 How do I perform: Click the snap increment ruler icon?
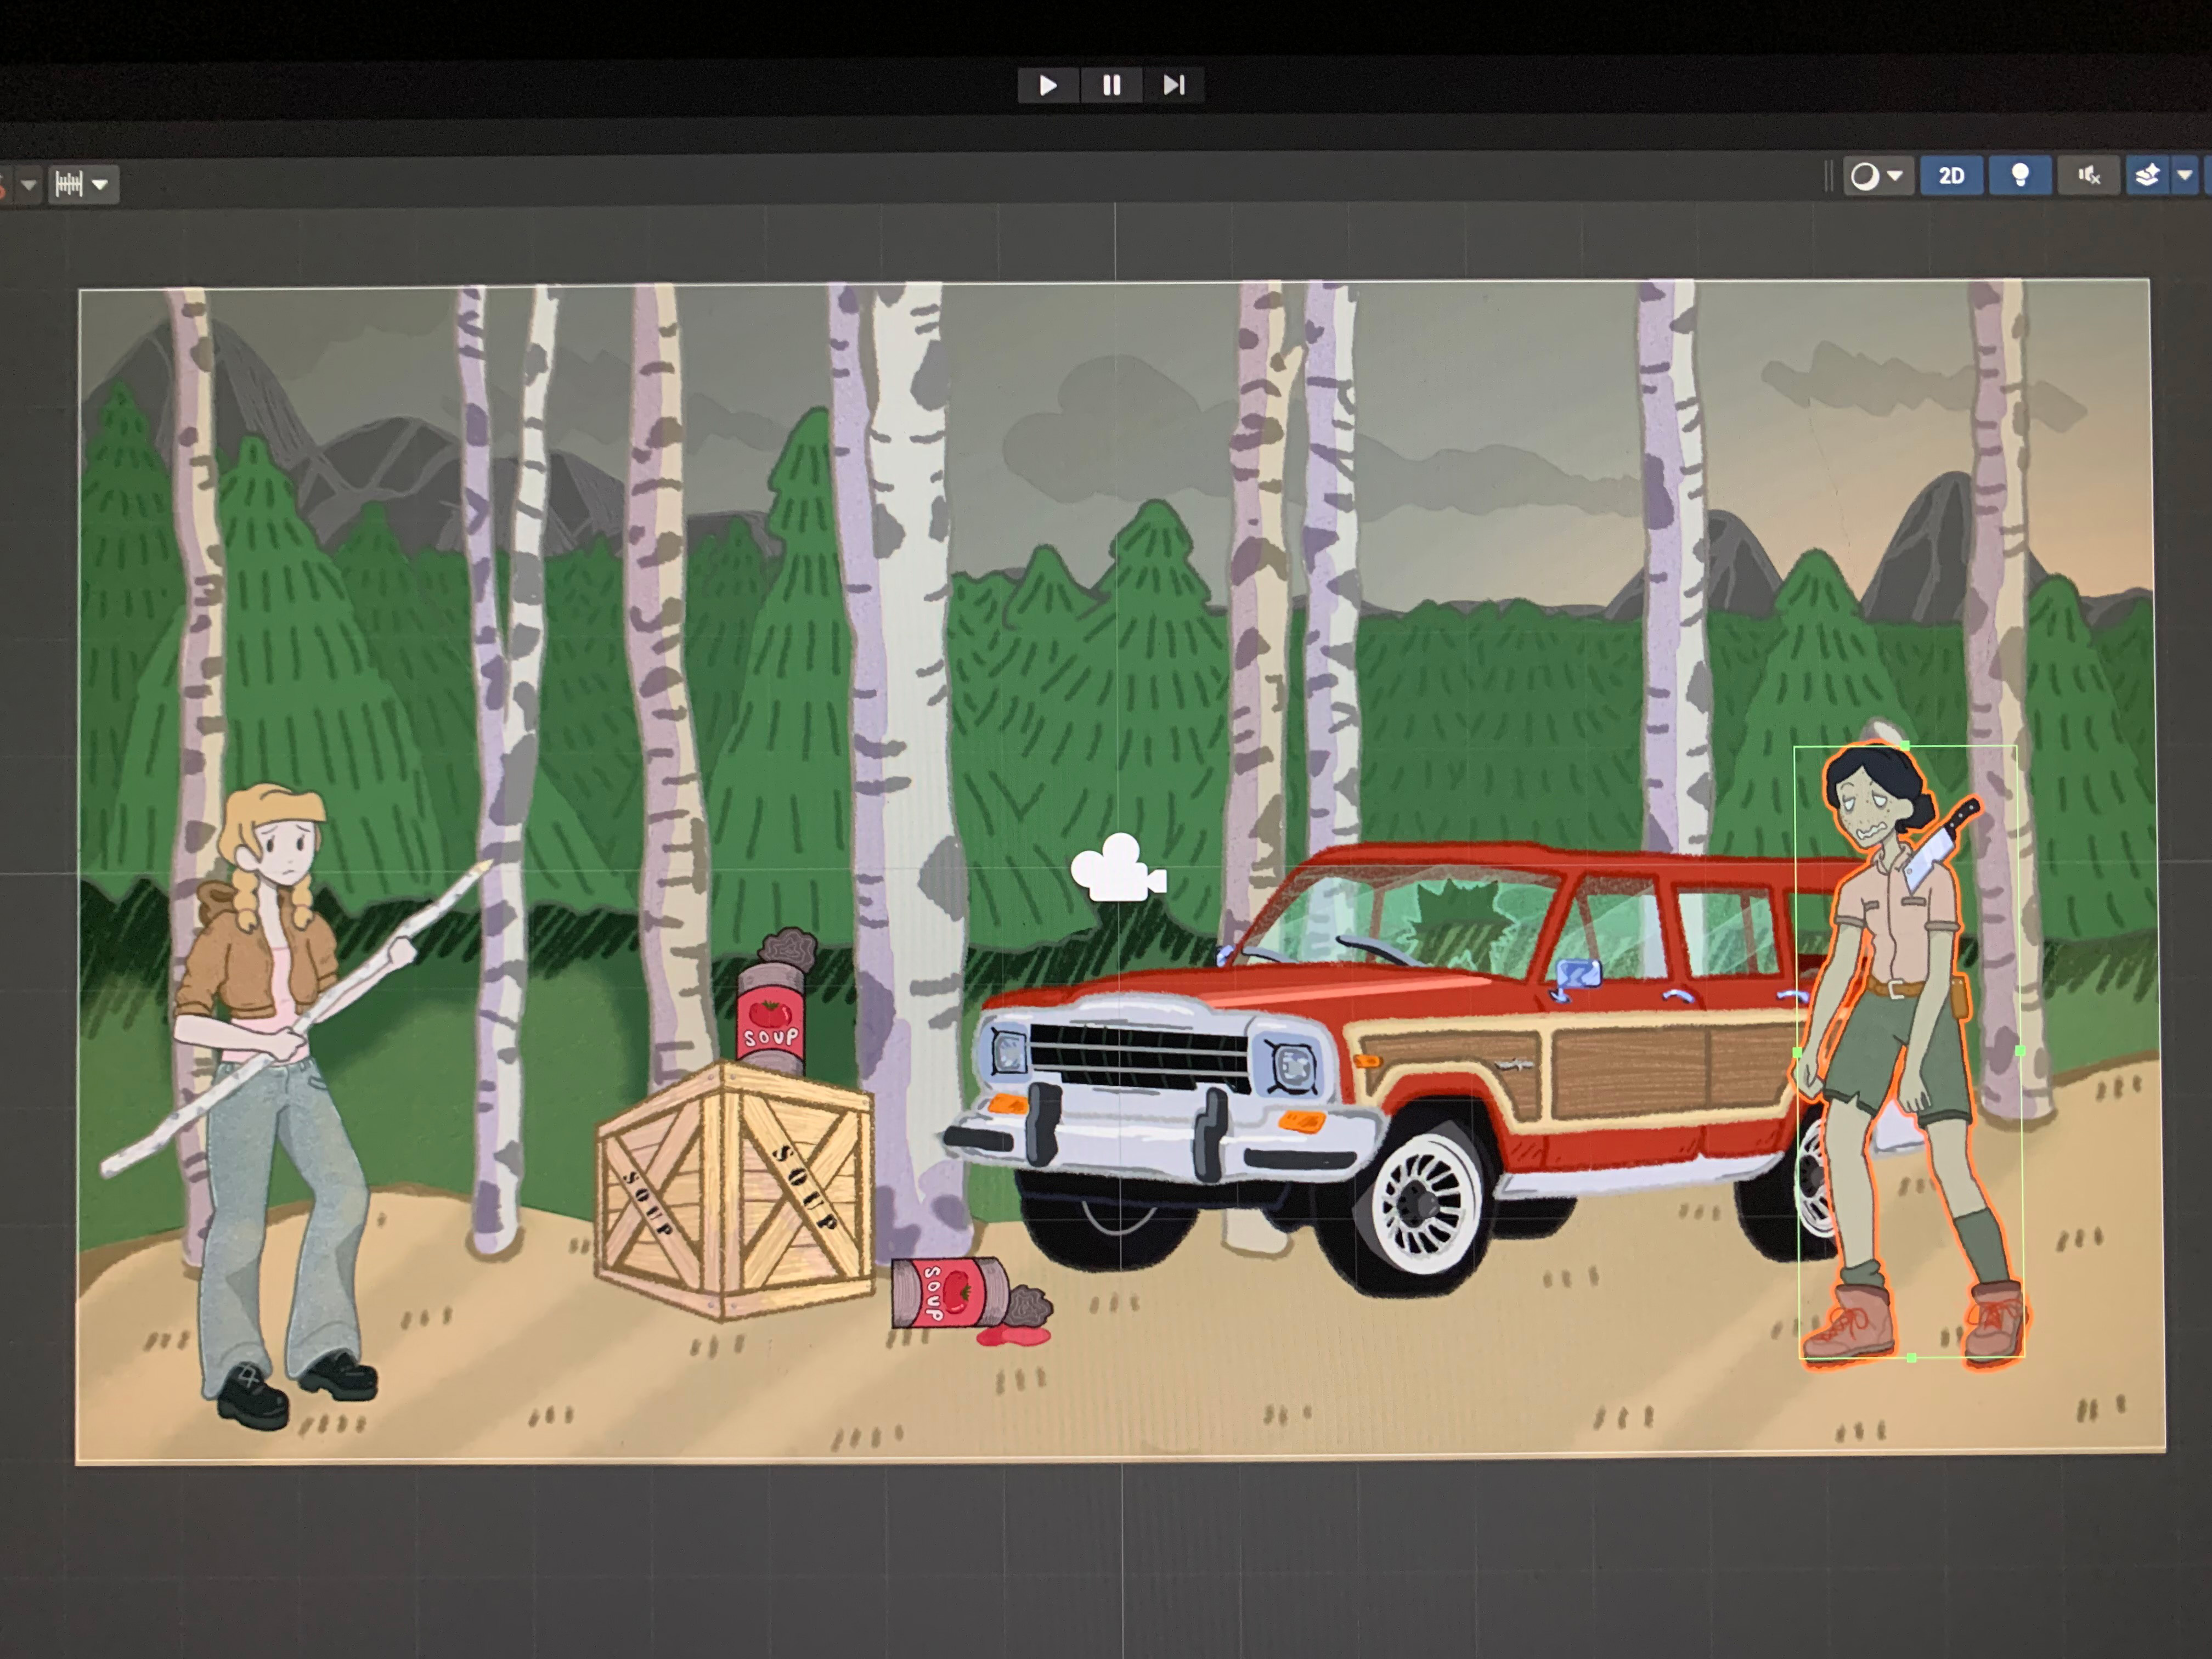coord(68,184)
